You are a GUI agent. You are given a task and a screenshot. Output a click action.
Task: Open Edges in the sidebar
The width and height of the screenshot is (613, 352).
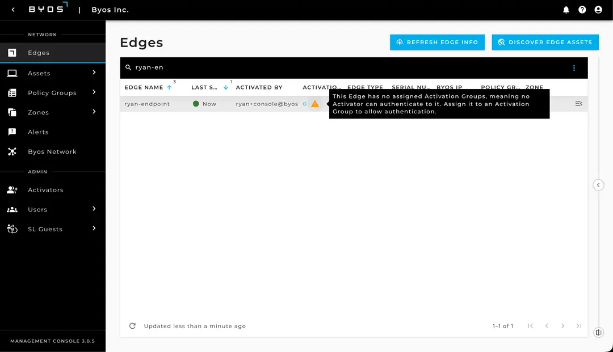tap(52, 53)
